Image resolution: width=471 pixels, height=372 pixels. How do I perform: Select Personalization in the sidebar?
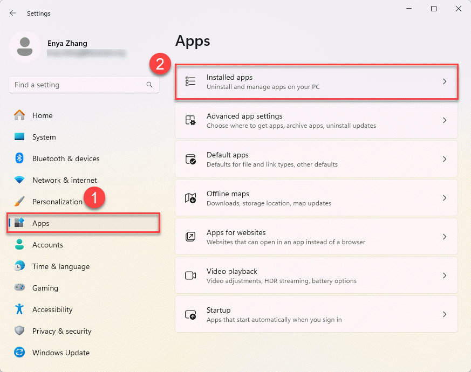[57, 202]
